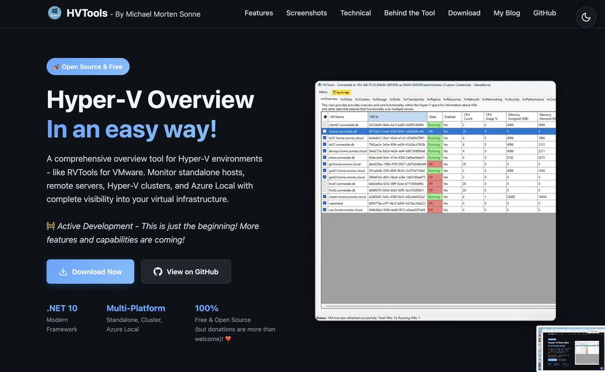Click the Running state cell for dc01.sonneslab.dk
The width and height of the screenshot is (605, 372).
coord(435,145)
